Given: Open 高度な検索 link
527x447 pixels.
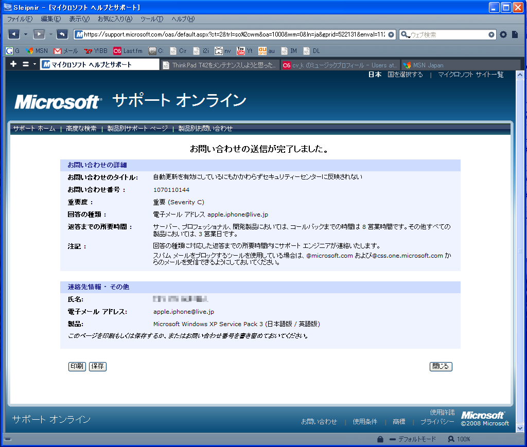Looking at the screenshot, I should 81,128.
